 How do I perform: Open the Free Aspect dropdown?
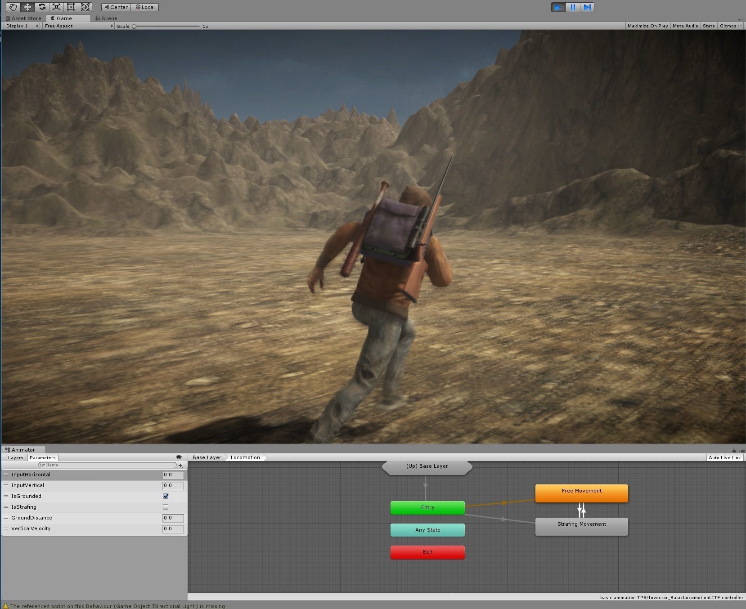click(79, 26)
